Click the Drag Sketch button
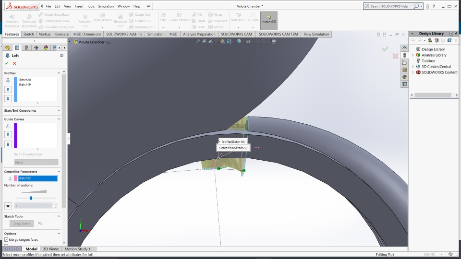Screen dimensions: 461x259 click(22, 224)
